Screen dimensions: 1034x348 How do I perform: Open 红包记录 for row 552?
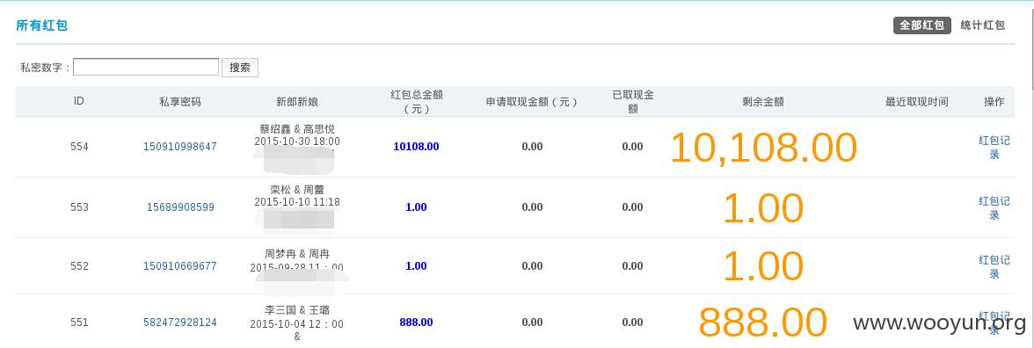tap(994, 267)
